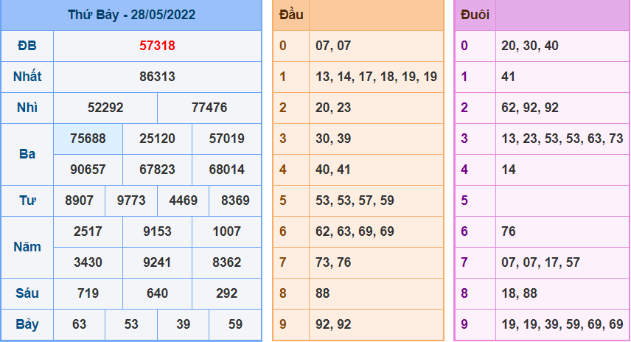
Task: Select Đầu values 53, 53, 57, 59
Action: 355,200
